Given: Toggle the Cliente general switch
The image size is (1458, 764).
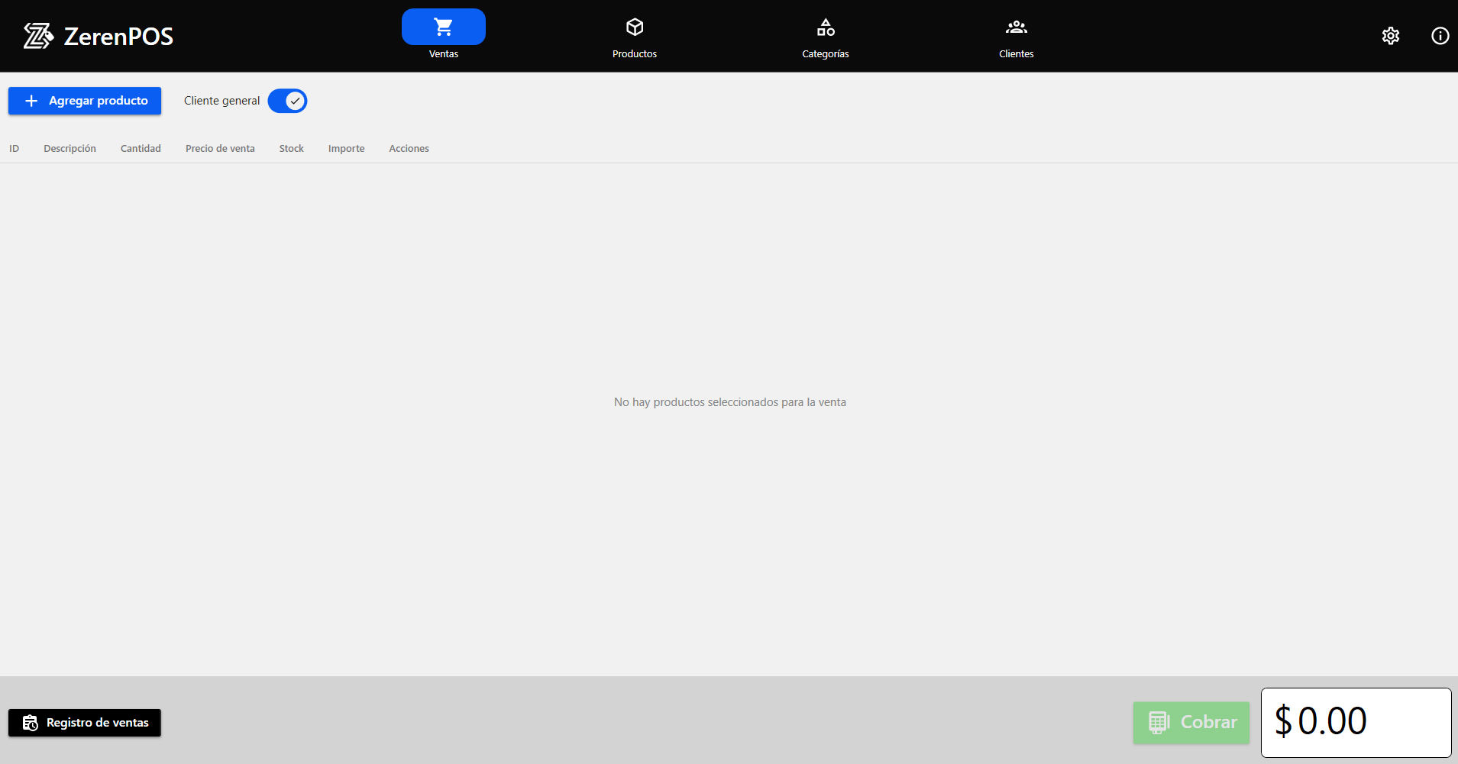Looking at the screenshot, I should pyautogui.click(x=287, y=101).
